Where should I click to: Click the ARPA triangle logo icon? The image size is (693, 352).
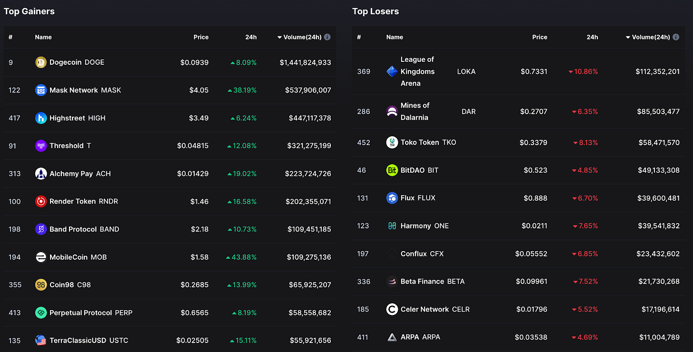click(x=392, y=337)
